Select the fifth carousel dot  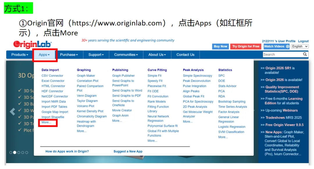pos(27,152)
